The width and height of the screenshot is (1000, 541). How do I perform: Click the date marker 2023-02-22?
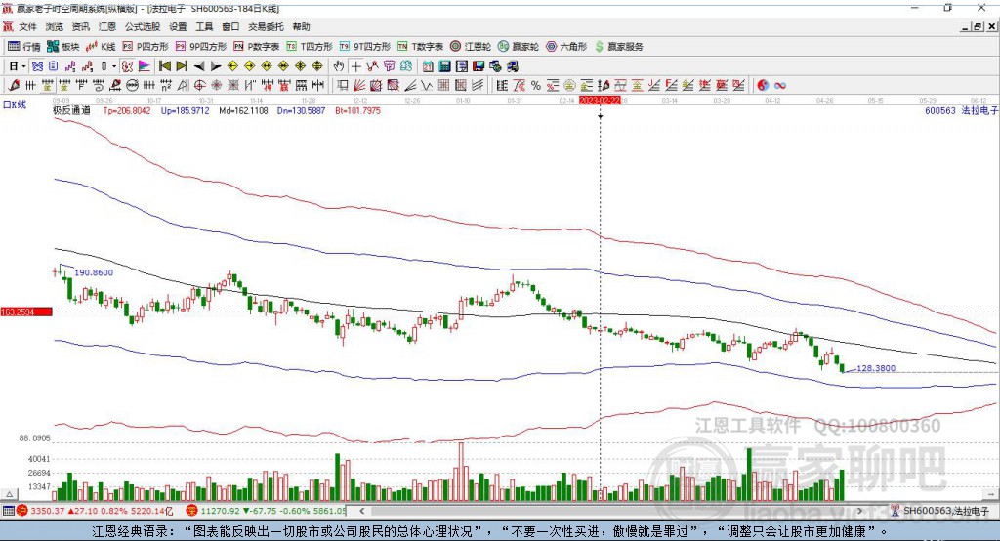click(x=600, y=101)
